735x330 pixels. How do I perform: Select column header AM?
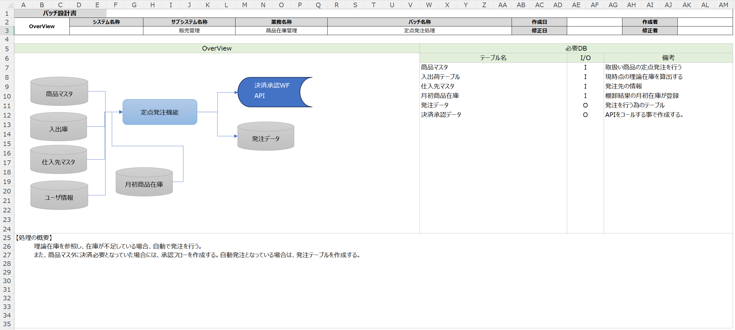tap(723, 5)
